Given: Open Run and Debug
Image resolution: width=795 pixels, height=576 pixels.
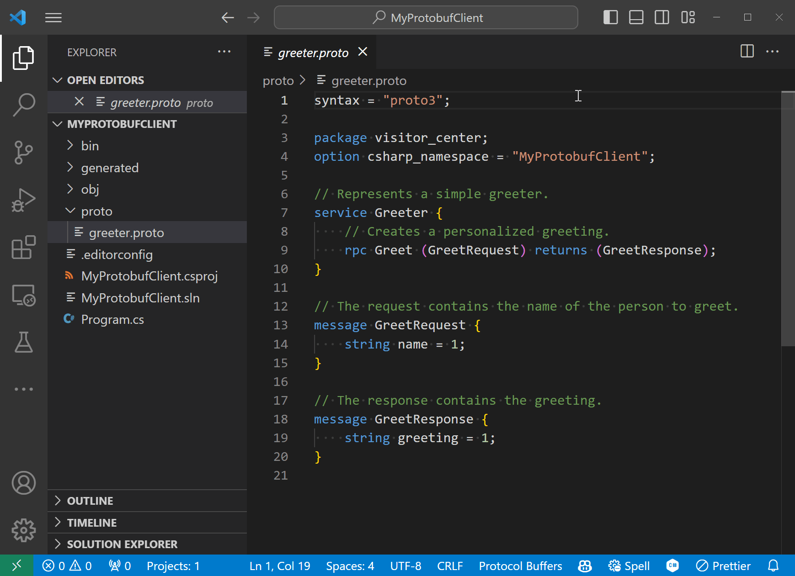Looking at the screenshot, I should pyautogui.click(x=23, y=200).
